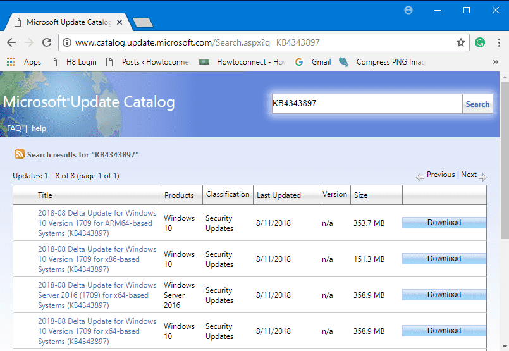Sort results by Last Updated column
This screenshot has height=351, width=509.
point(278,195)
